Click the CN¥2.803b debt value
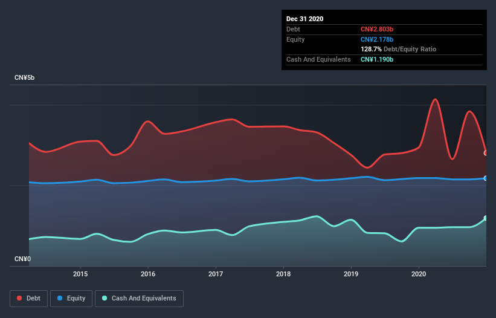The image size is (496, 318). pos(377,29)
